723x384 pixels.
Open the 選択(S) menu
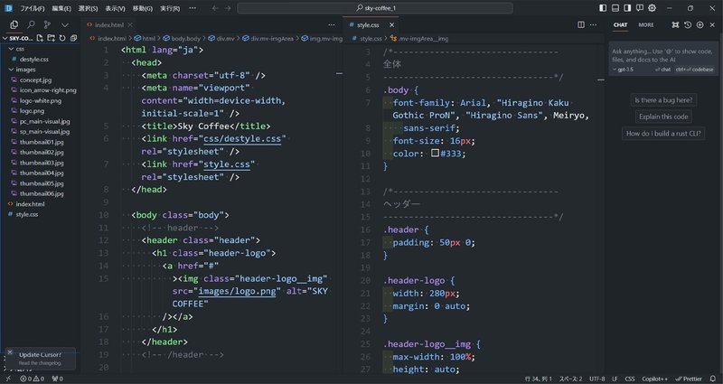tap(88, 8)
